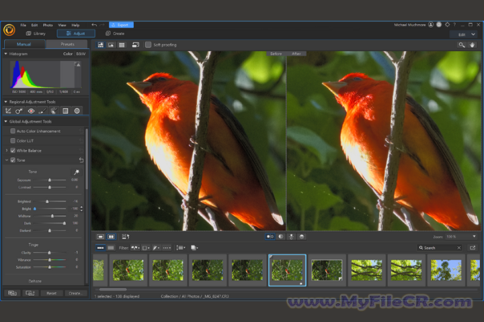This screenshot has width=484, height=322.
Task: Open the flag filter dropdown
Action: [x=135, y=248]
